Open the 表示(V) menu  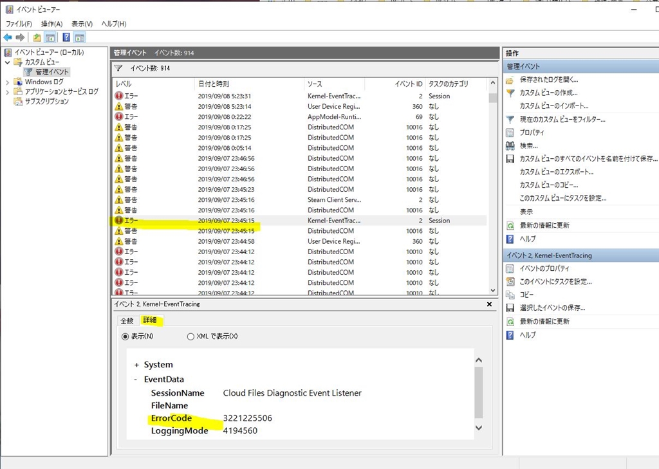(x=82, y=24)
